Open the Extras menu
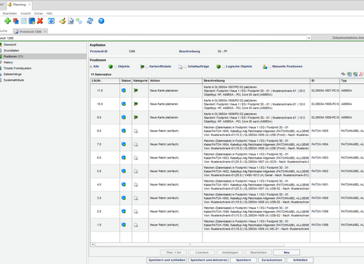Viewport: 364px width, 264px height. [38, 13]
